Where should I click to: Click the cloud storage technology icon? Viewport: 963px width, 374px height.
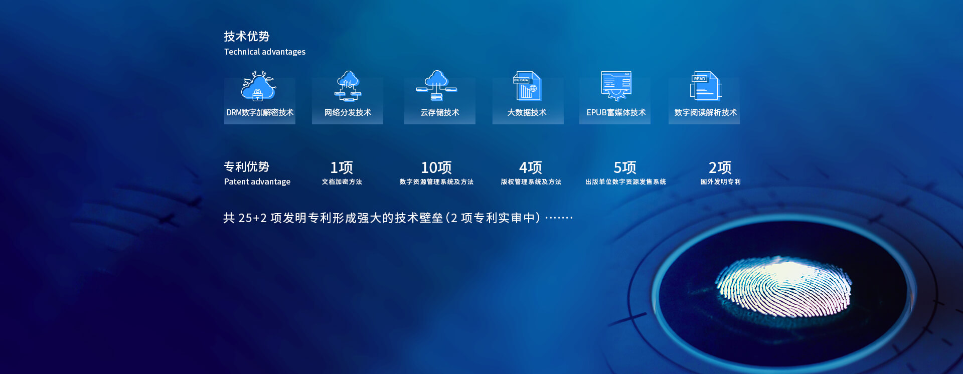[x=436, y=86]
